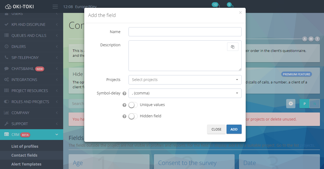Turn on the Hidden field switch
The width and height of the screenshot is (324, 169).
click(133, 116)
